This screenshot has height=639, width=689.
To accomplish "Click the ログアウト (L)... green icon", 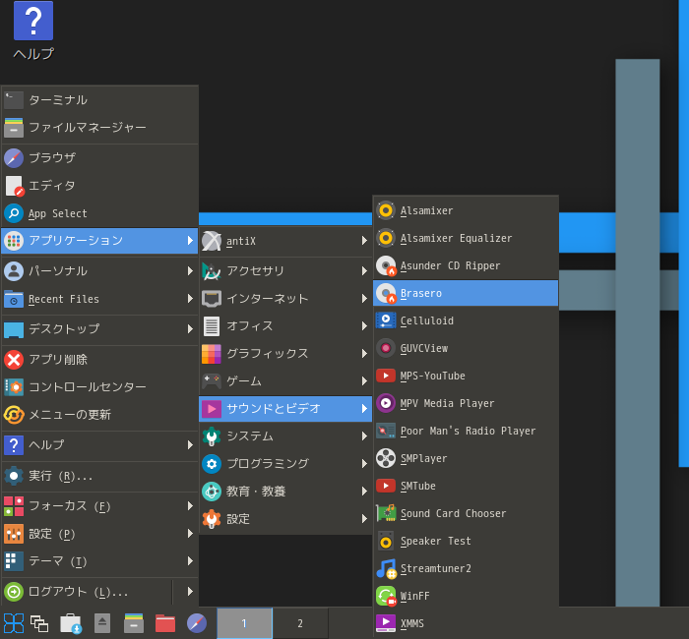I will [x=14, y=591].
